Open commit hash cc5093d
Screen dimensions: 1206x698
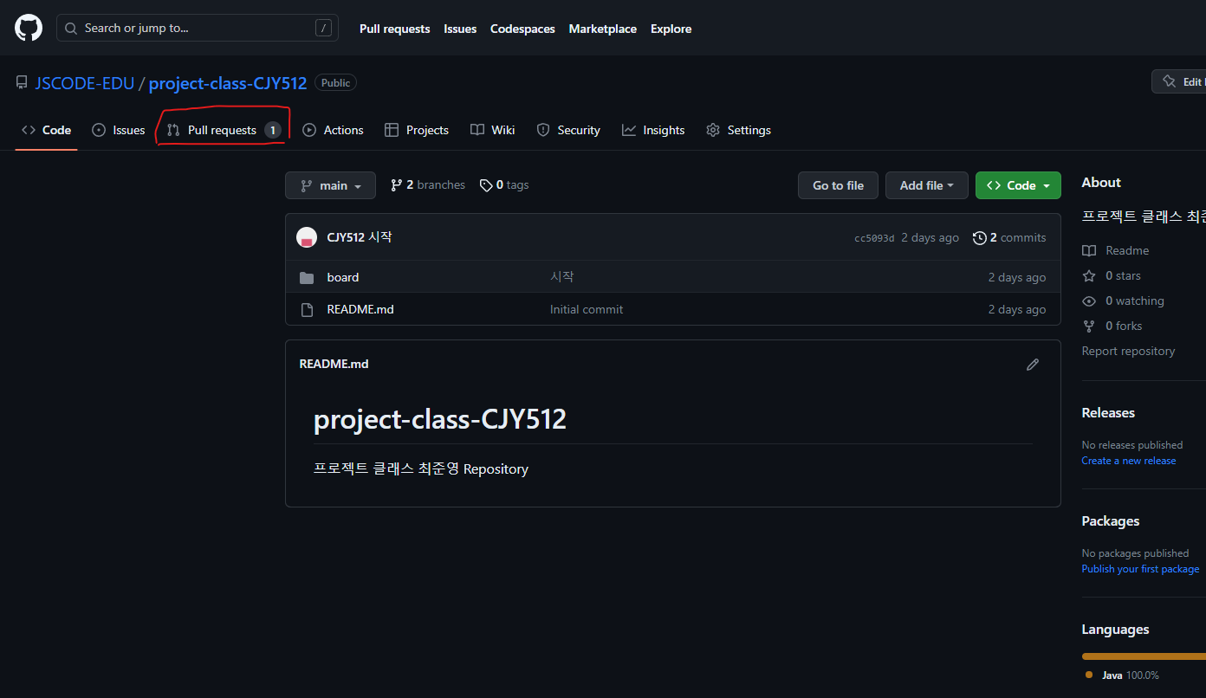coord(874,238)
